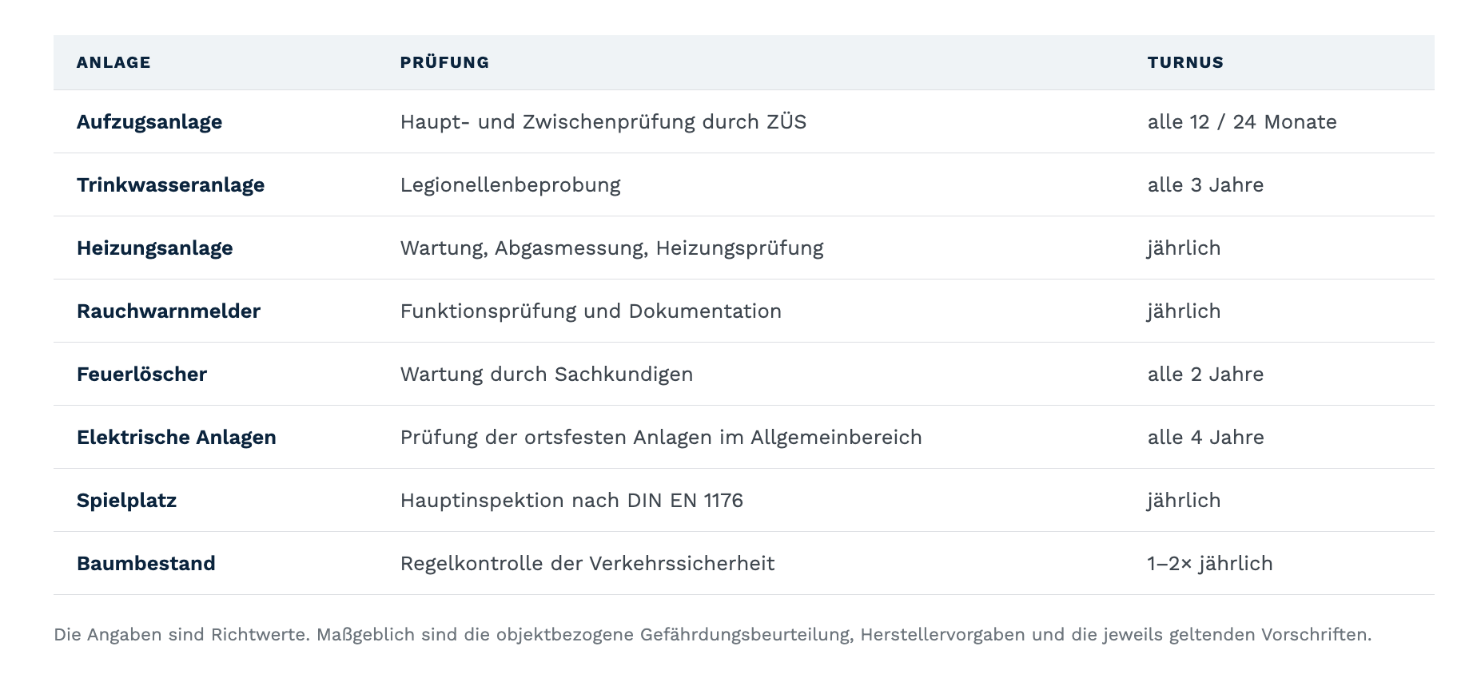1477x674 pixels.
Task: Click 'Haupt- und Zwischenprüfung durch ZÜS' text
Action: point(603,122)
